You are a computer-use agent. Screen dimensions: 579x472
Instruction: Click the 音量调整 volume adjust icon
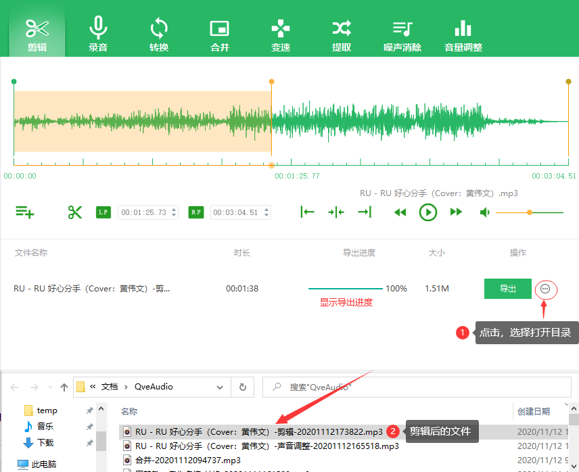coord(463,34)
